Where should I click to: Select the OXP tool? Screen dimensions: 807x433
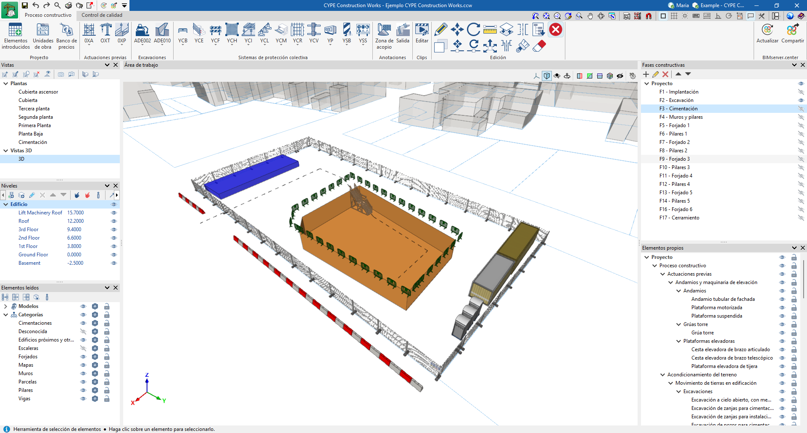(121, 34)
